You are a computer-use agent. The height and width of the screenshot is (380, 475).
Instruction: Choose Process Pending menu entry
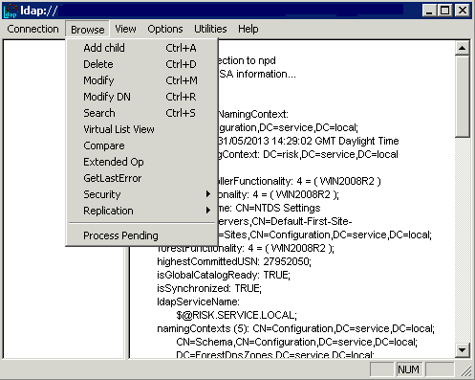pyautogui.click(x=141, y=235)
